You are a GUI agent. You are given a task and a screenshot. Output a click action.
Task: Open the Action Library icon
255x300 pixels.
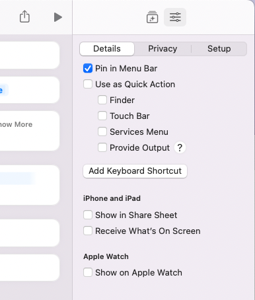[x=152, y=17]
